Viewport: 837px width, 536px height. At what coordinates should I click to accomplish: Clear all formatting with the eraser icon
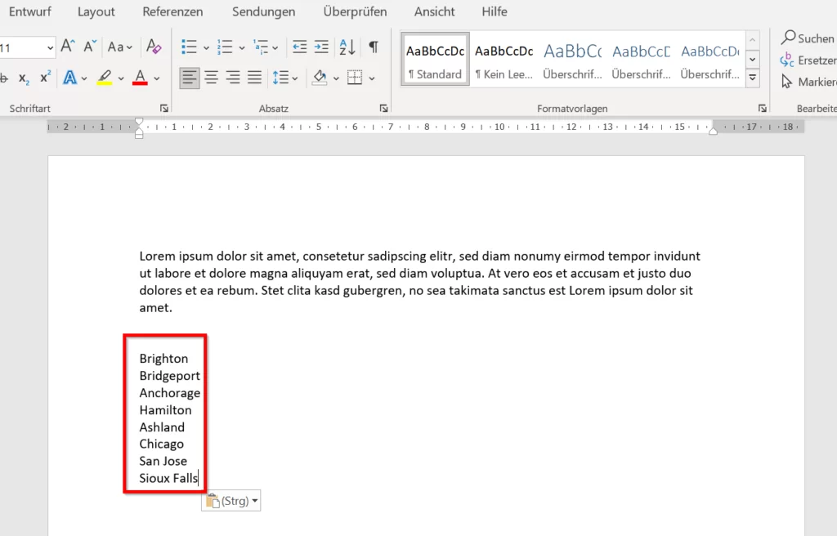point(153,47)
